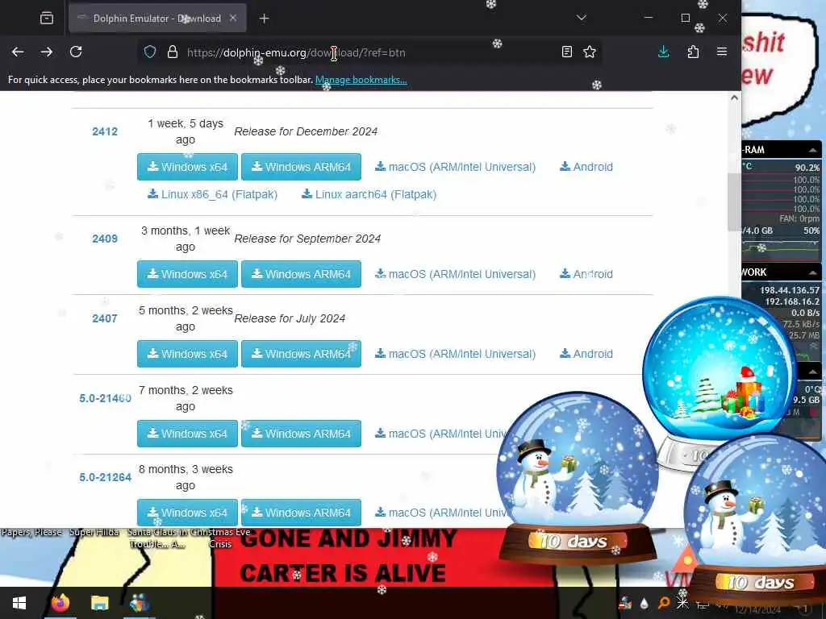
Task: Open the extensions puzzle menu
Action: coord(693,52)
